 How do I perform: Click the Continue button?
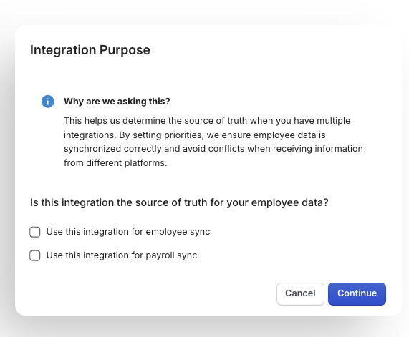click(357, 294)
